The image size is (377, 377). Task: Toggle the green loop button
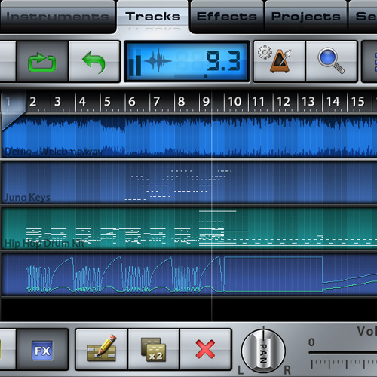42,62
